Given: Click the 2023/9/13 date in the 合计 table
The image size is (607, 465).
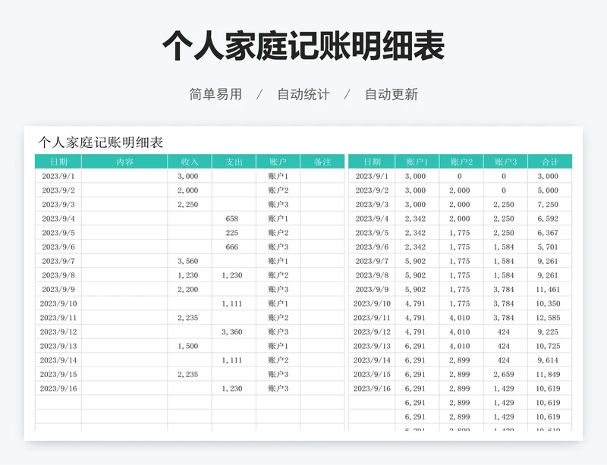Looking at the screenshot, I should (372, 346).
